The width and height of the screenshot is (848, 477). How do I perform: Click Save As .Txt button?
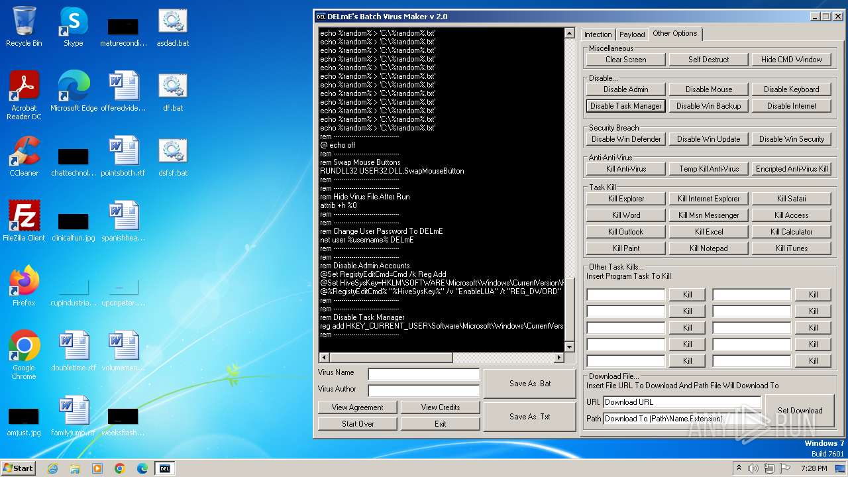[529, 417]
